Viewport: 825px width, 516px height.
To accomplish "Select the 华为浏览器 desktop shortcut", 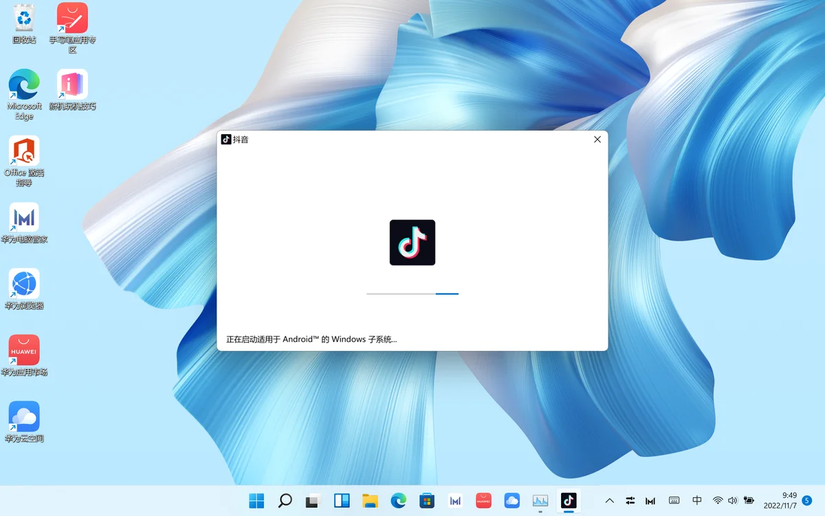I will click(x=24, y=289).
